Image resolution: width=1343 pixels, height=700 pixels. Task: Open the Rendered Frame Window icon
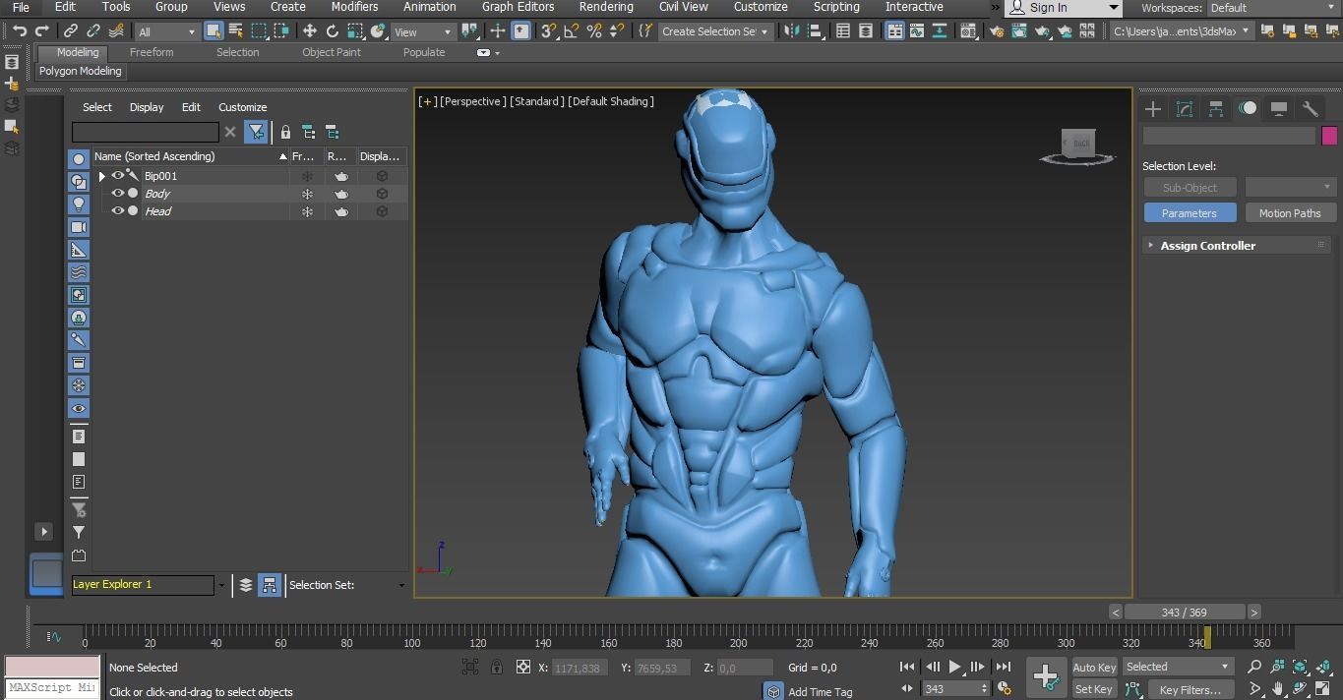(x=1018, y=31)
